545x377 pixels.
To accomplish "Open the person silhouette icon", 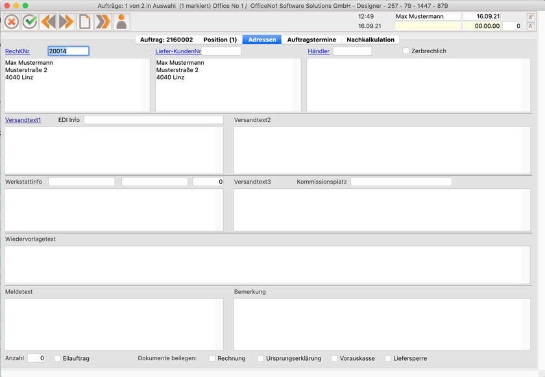I will click(121, 22).
